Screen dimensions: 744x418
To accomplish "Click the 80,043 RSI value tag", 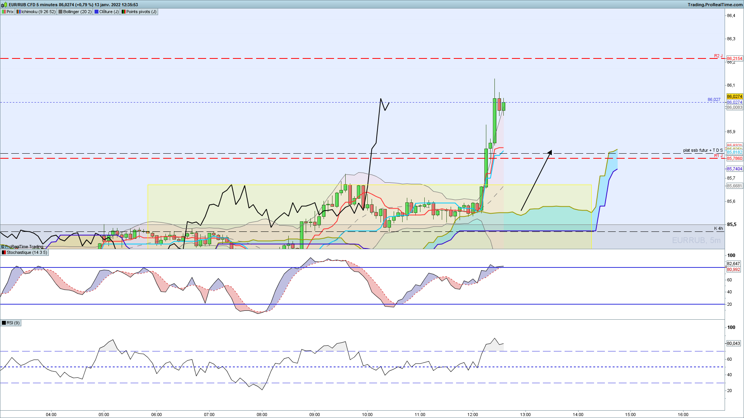I will (x=734, y=343).
